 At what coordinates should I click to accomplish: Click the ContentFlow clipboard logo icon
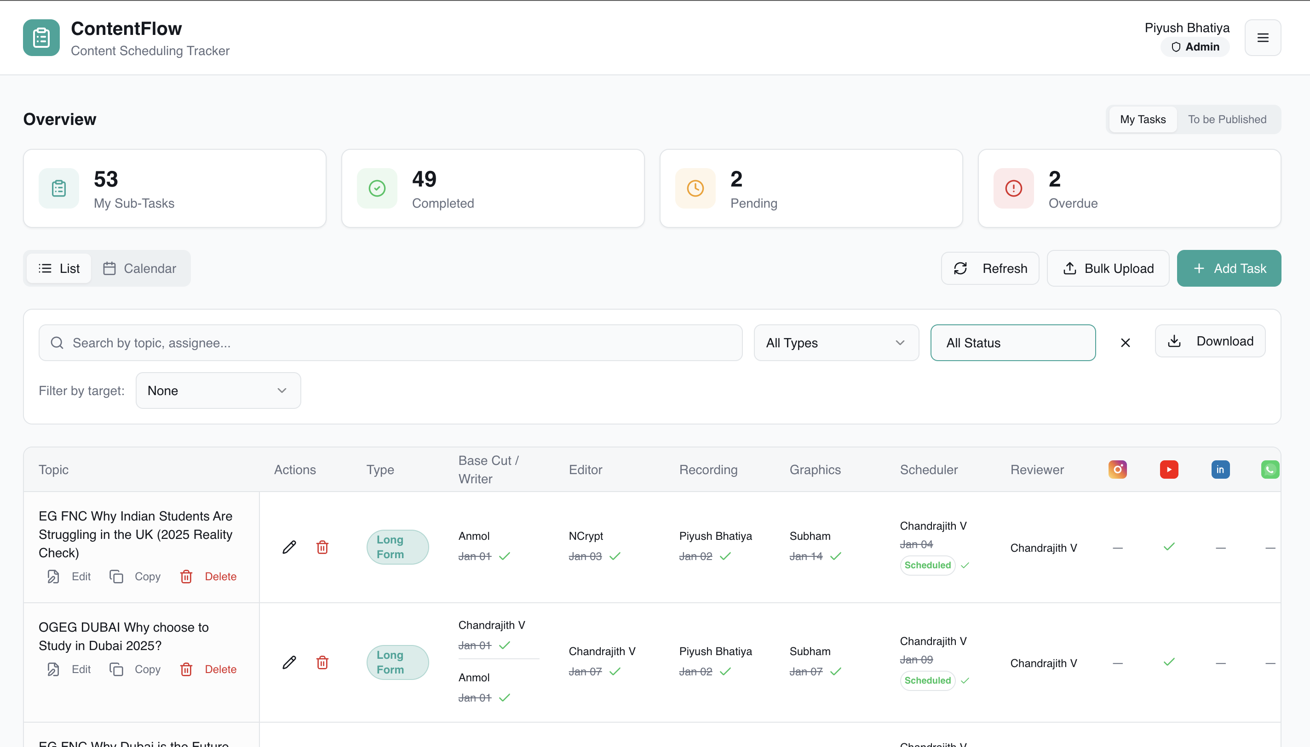click(x=41, y=38)
